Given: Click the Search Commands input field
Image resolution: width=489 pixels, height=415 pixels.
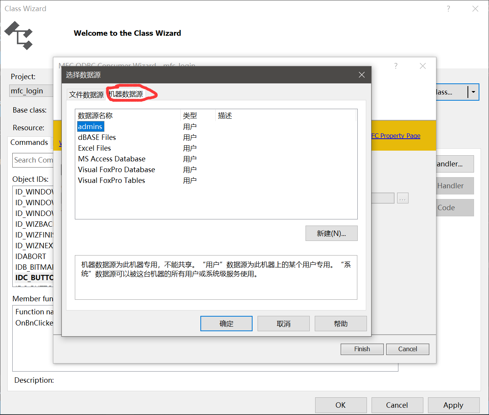Looking at the screenshot, I should tap(33, 160).
